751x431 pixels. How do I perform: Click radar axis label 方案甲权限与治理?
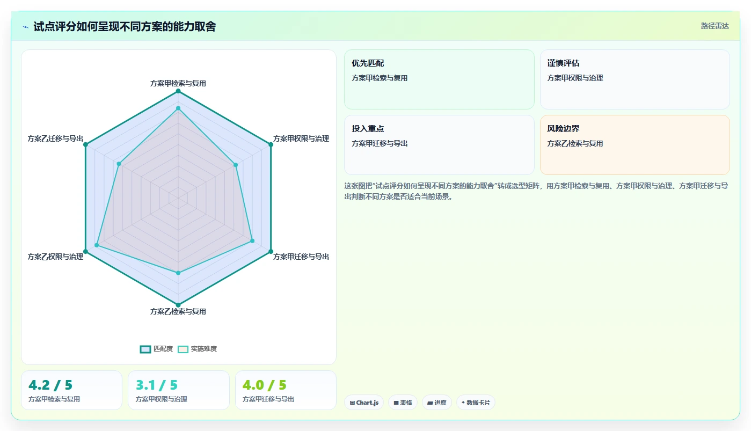(301, 138)
